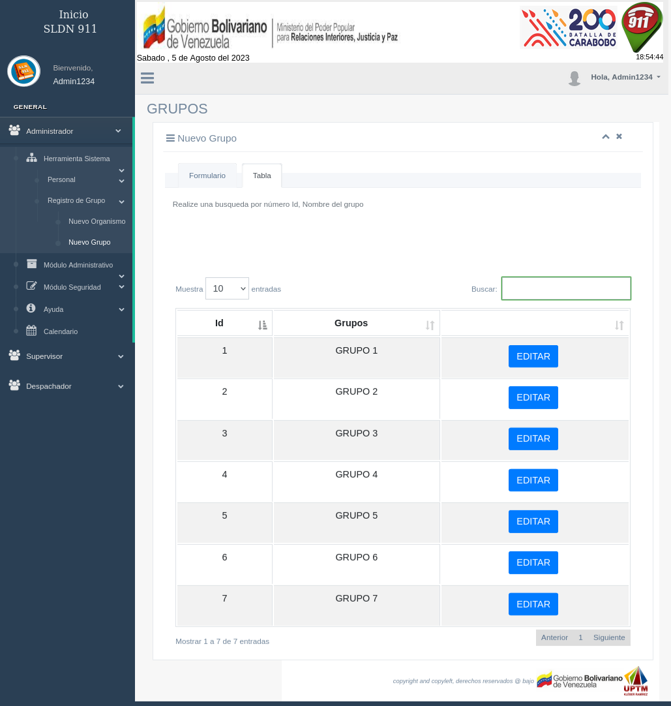Click the Buscar search field
Screen dimensions: 671x706
565,288
